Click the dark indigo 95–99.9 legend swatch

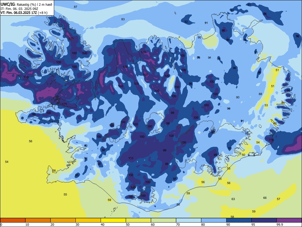264,220
